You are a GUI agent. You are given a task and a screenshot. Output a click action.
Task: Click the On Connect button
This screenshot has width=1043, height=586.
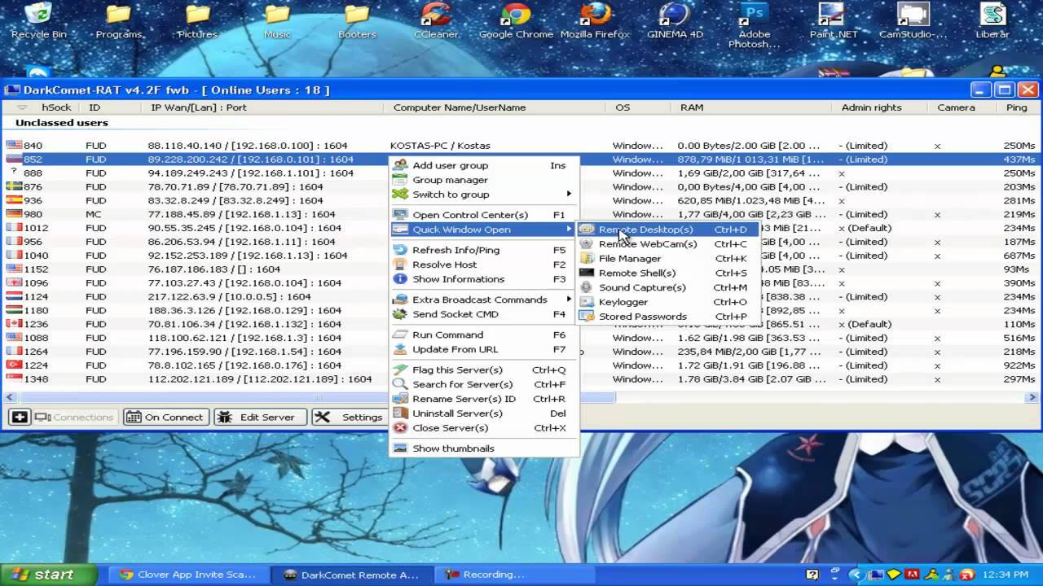point(166,418)
